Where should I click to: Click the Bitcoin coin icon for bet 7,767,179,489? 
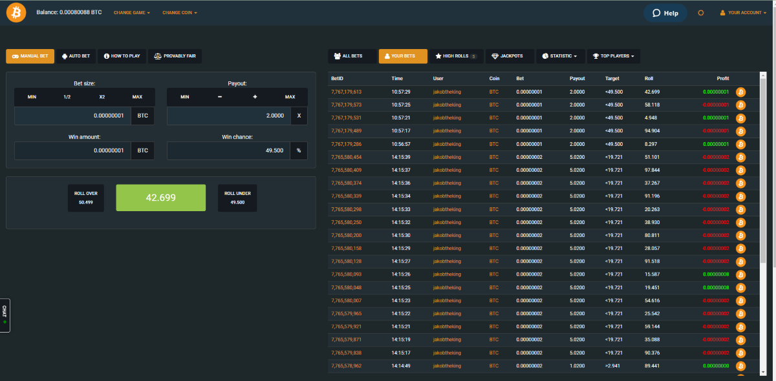point(741,131)
